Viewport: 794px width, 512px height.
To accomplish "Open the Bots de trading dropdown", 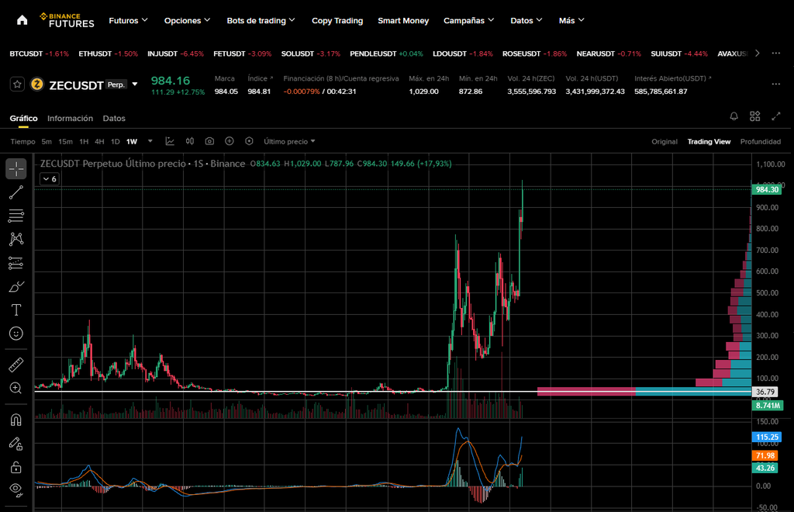I will (x=261, y=20).
